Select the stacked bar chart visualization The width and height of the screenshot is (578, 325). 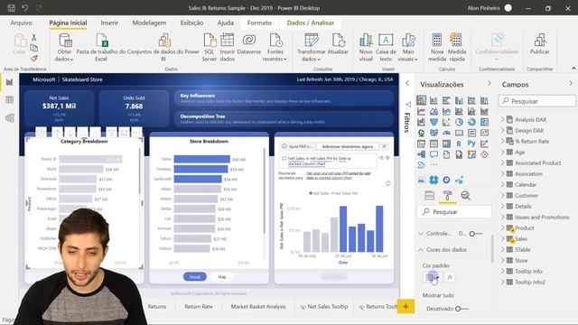pyautogui.click(x=422, y=100)
